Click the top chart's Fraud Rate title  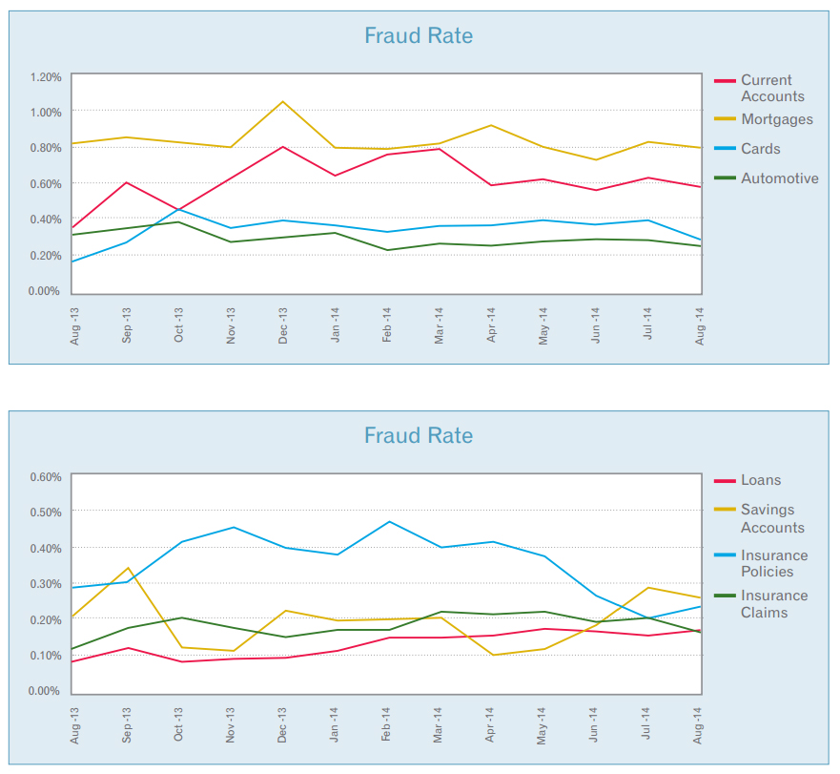click(x=419, y=36)
